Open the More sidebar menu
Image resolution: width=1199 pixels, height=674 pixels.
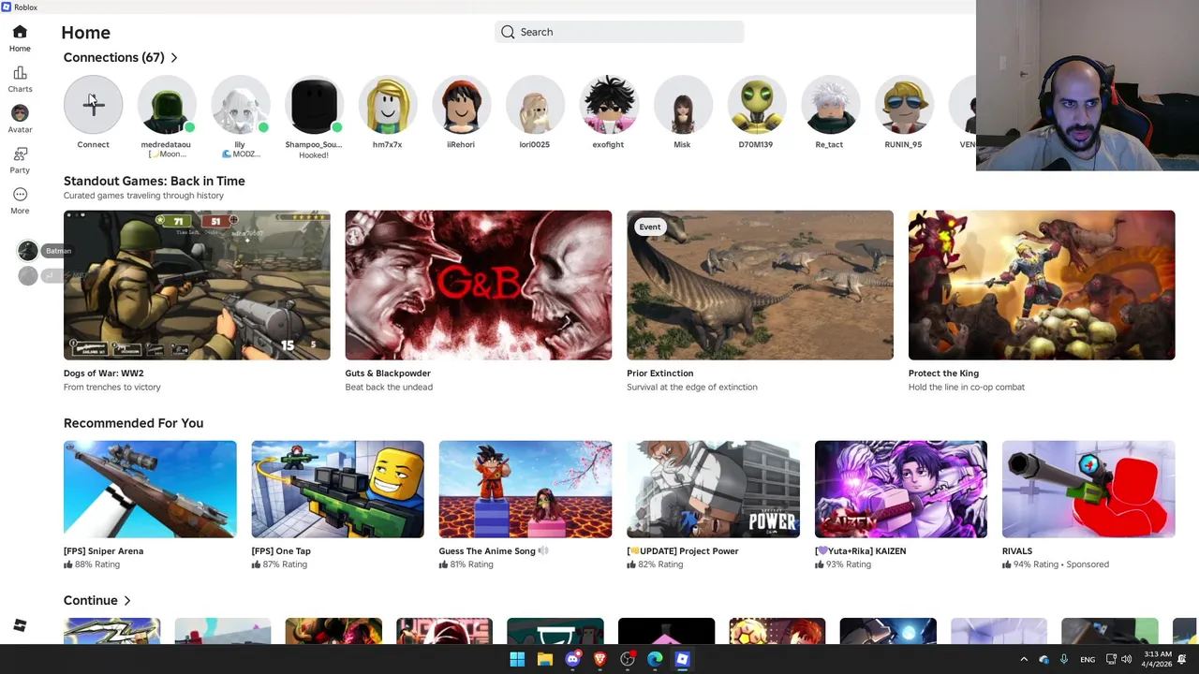click(x=20, y=199)
